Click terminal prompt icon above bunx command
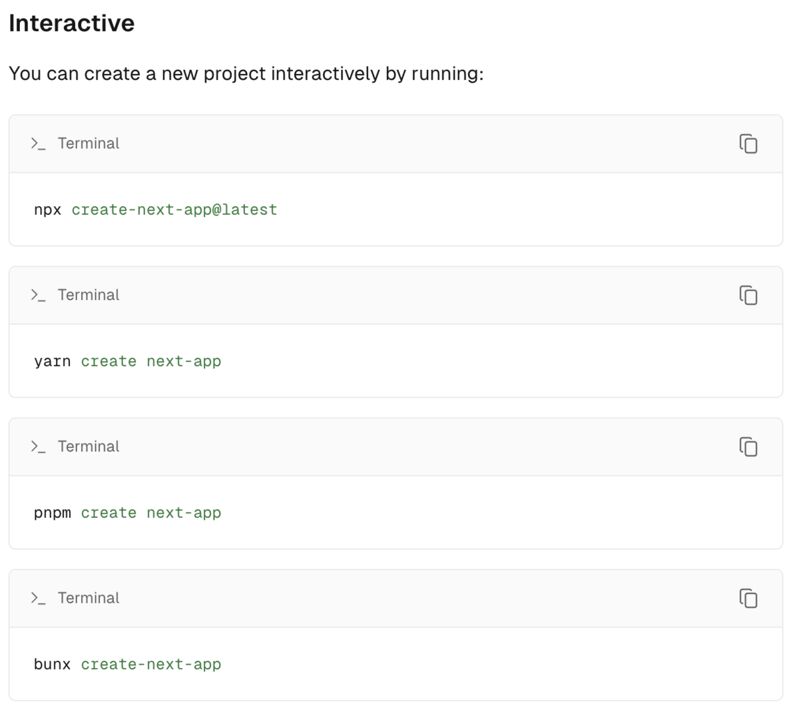The image size is (799, 718). coord(38,598)
